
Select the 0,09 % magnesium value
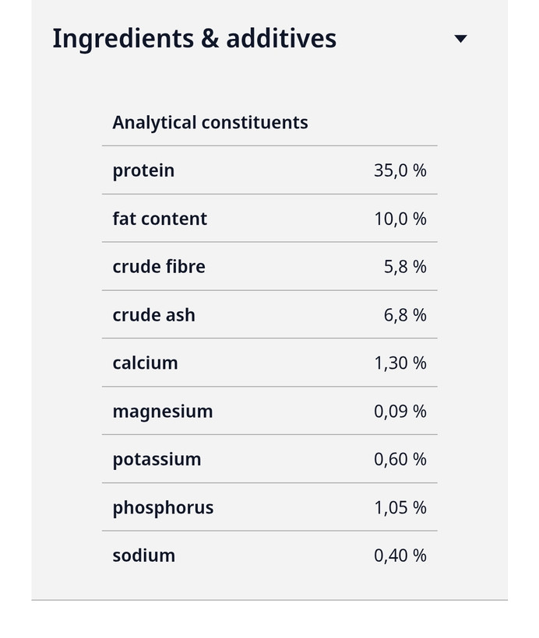(x=400, y=411)
